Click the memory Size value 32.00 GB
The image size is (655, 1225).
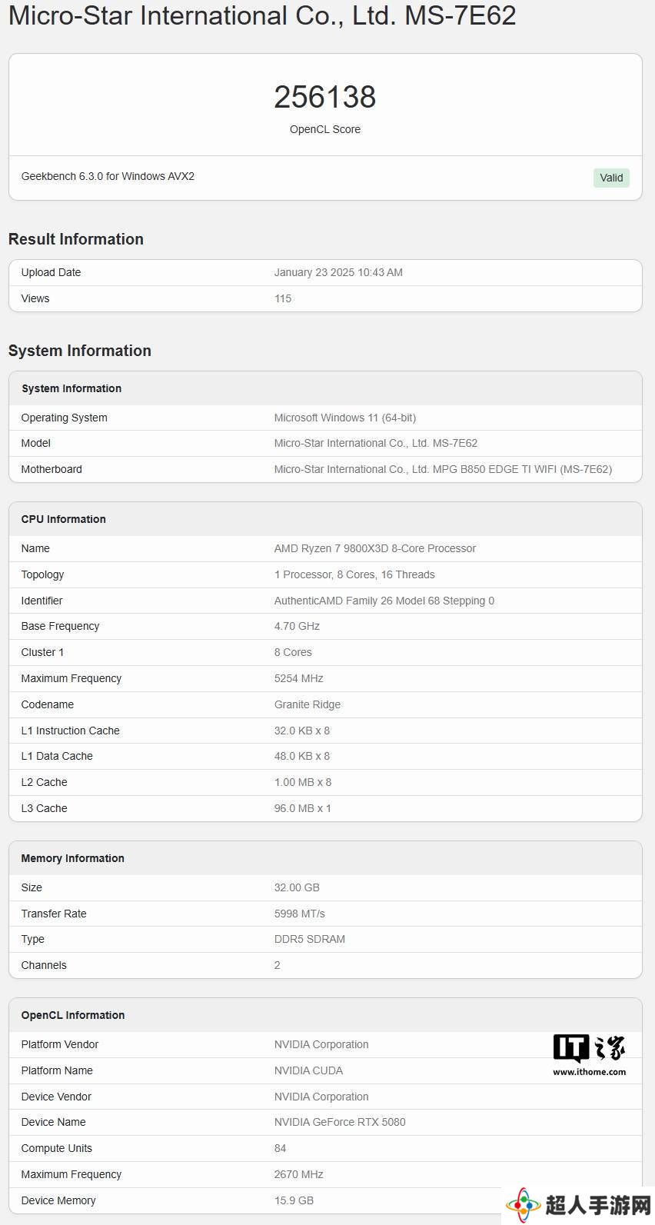[297, 887]
